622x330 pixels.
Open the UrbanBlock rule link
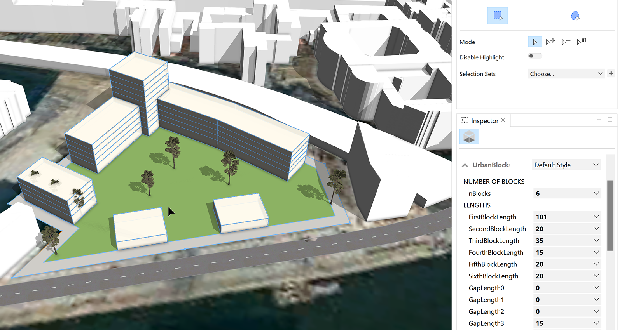tap(491, 165)
